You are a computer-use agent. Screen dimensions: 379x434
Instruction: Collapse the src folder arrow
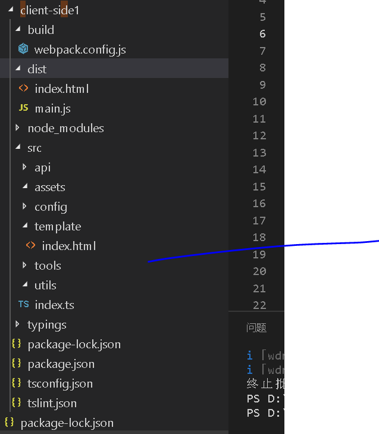pyautogui.click(x=17, y=148)
